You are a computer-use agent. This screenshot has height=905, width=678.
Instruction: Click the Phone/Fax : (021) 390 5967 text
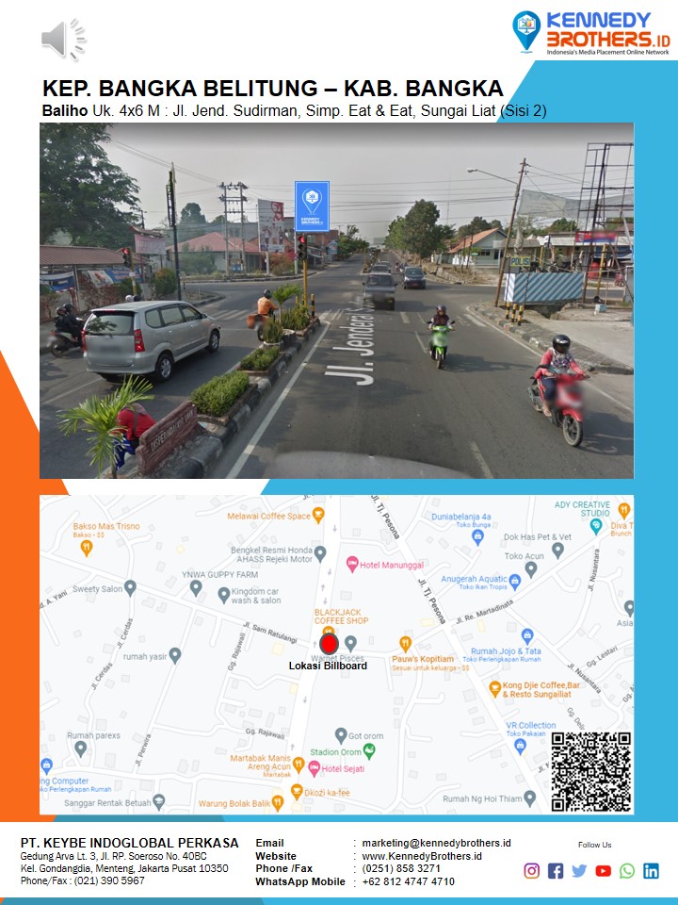point(83,880)
